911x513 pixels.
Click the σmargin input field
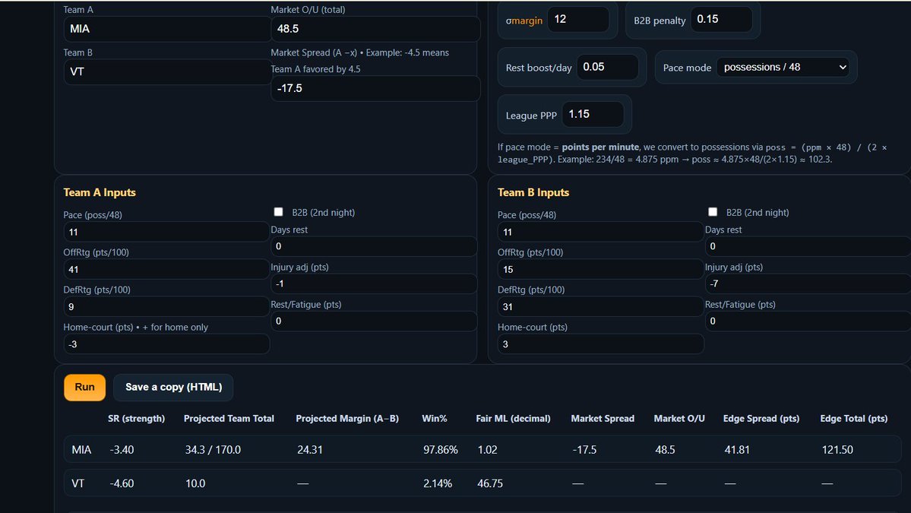click(x=577, y=20)
